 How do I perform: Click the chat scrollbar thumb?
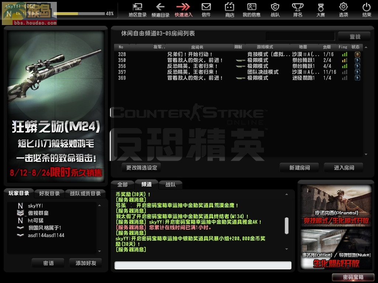[x=286, y=226]
